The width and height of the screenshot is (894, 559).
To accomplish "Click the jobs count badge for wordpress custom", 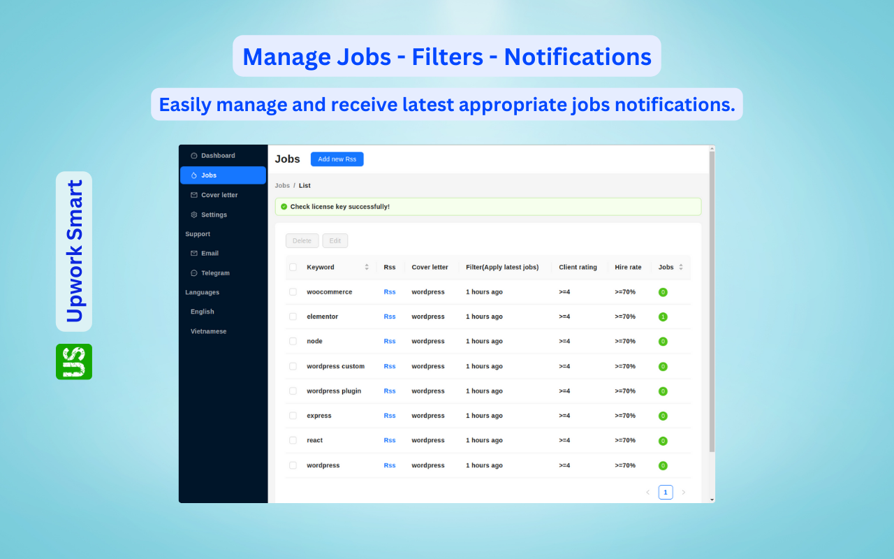I will [663, 366].
